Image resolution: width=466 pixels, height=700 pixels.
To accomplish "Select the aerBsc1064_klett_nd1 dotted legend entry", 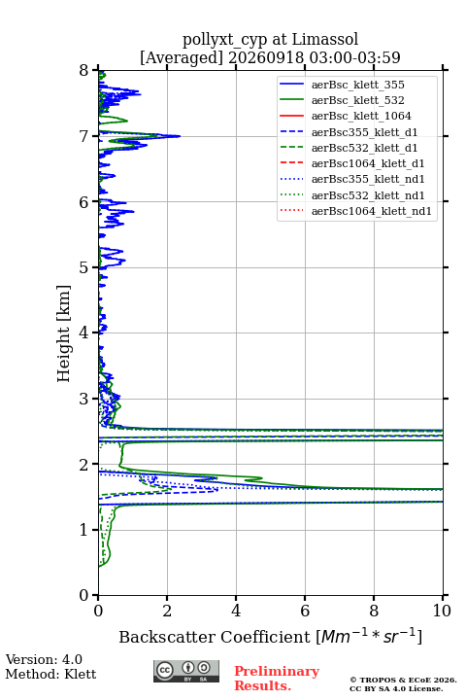I will point(356,211).
